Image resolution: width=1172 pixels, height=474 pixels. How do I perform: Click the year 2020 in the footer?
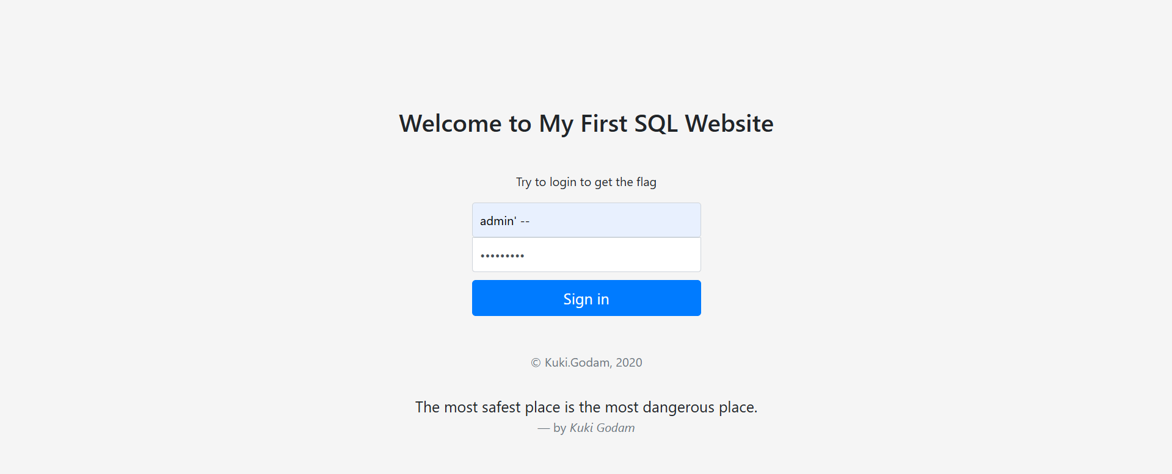[629, 362]
